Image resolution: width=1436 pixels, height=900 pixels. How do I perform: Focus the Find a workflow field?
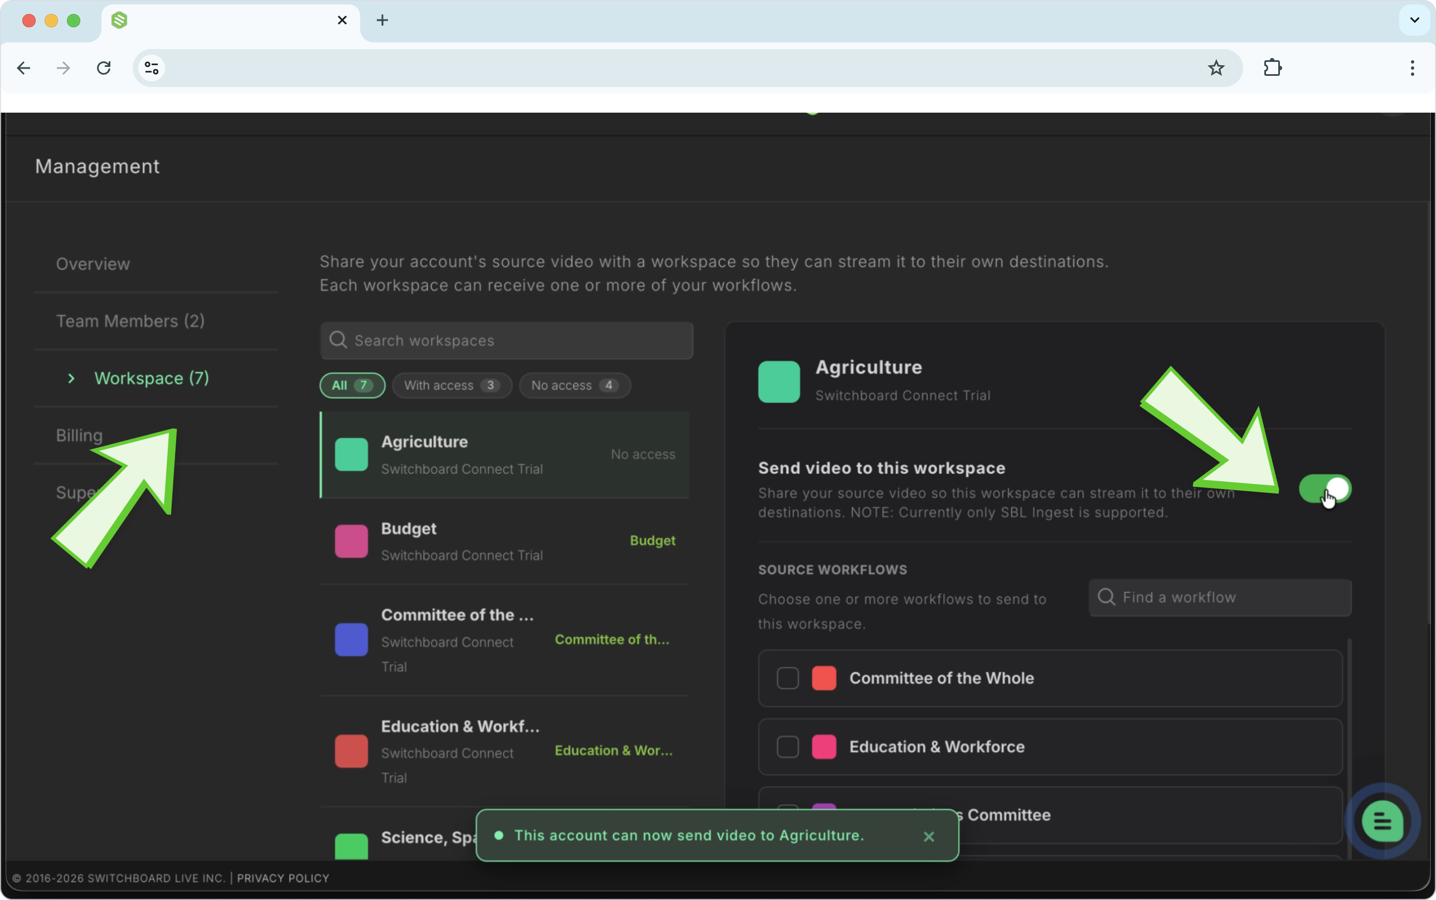coord(1220,598)
